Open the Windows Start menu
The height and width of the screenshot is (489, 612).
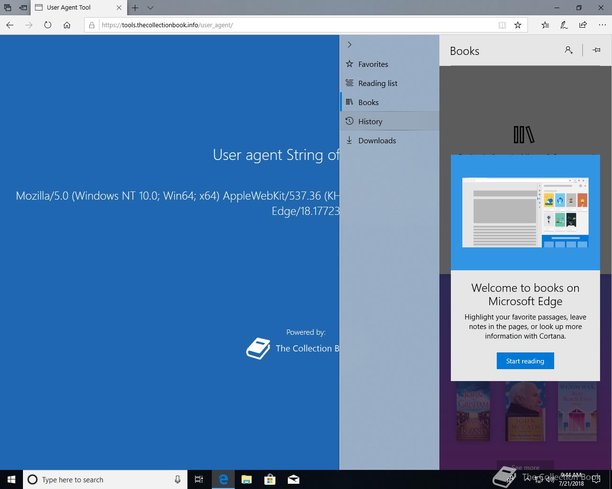11,479
